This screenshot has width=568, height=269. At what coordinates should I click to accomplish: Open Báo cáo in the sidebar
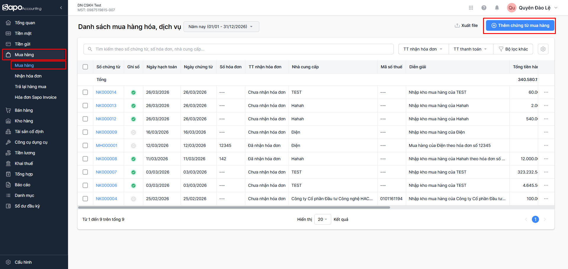click(34, 185)
